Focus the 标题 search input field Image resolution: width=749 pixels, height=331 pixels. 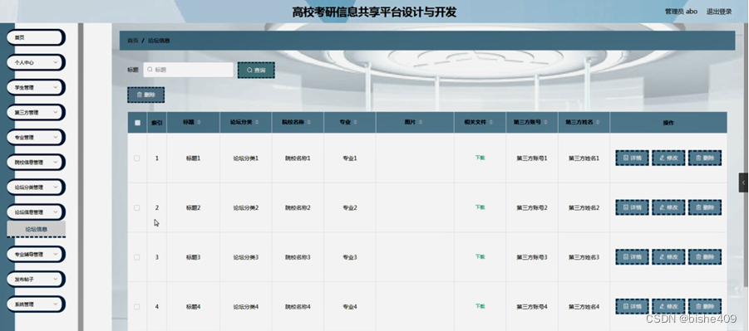pos(188,70)
